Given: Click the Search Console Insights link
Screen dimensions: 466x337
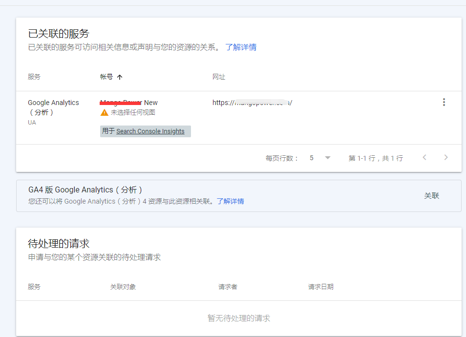Looking at the screenshot, I should (x=150, y=131).
